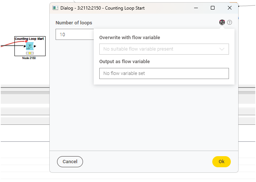Viewport: 256px width, 182px height.
Task: Click the Node 2150 label
Action: 30,58
